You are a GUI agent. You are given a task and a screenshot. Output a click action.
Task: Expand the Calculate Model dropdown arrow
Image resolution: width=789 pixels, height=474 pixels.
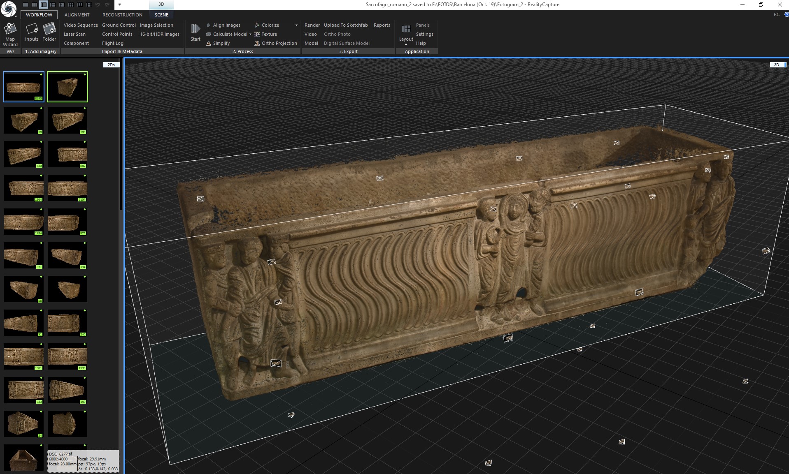(250, 34)
